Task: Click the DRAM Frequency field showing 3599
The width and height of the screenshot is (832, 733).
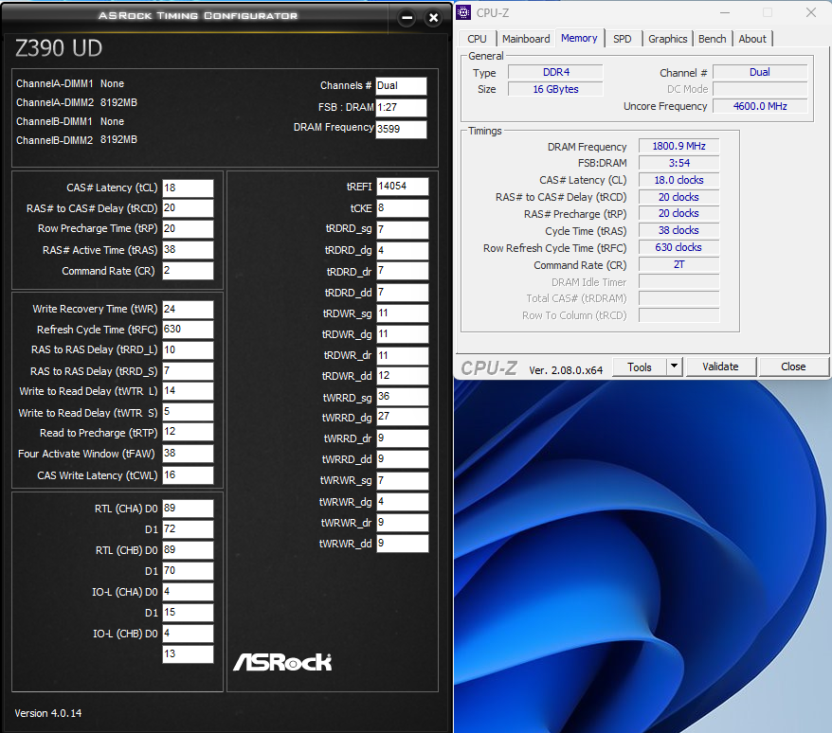Action: coord(401,130)
